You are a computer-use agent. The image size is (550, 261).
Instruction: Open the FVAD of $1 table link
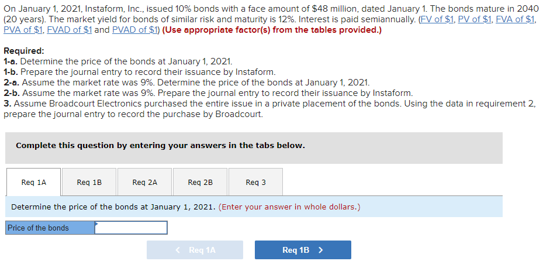70,30
